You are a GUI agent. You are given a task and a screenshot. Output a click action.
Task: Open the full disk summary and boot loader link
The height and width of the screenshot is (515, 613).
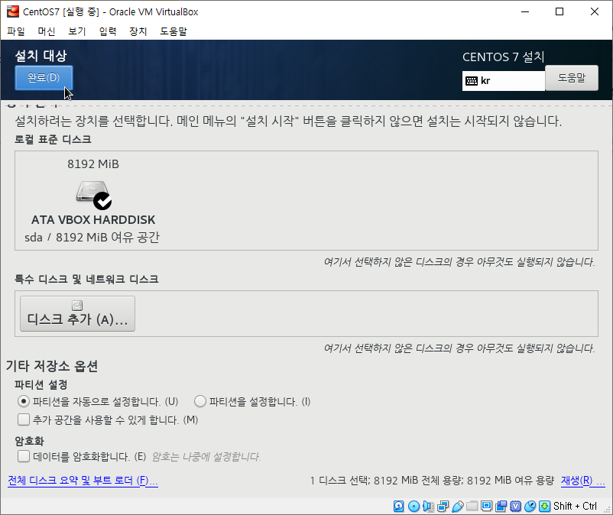click(83, 480)
